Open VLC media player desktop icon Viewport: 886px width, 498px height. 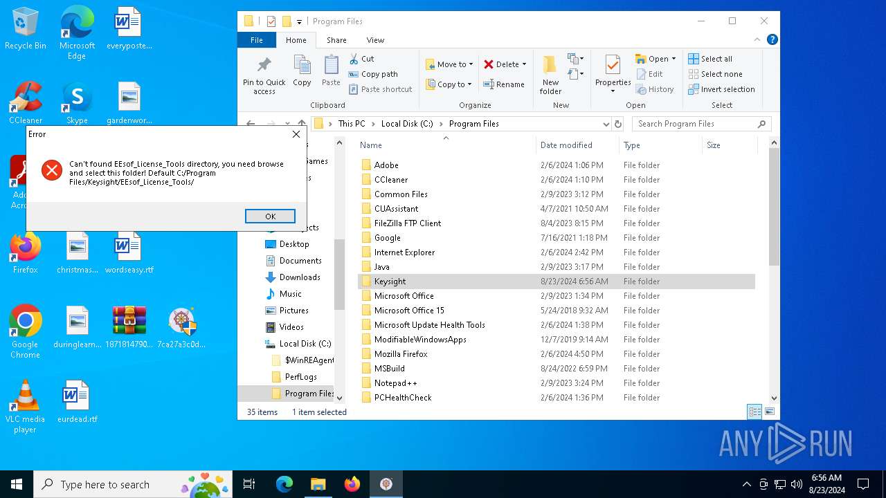click(25, 407)
